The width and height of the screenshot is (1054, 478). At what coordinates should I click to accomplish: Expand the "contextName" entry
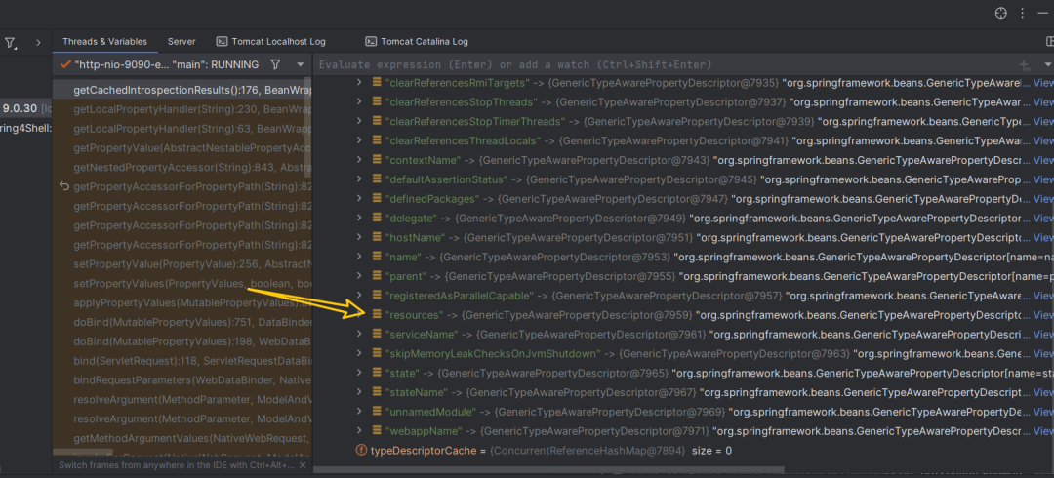359,160
